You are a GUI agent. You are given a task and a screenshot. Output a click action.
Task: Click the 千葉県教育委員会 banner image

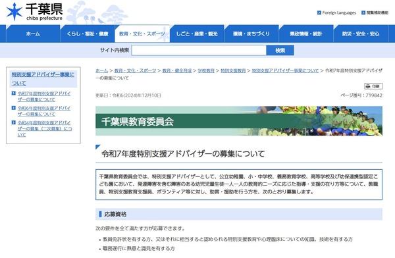239,121
